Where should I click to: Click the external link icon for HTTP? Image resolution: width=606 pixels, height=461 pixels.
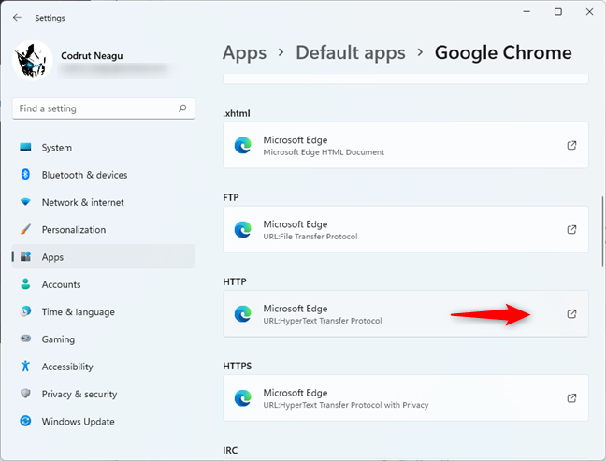click(571, 314)
